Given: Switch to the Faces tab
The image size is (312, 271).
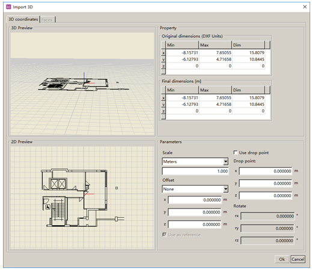Looking at the screenshot, I should (47, 20).
